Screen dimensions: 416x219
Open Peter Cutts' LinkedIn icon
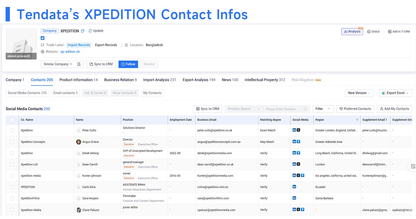click(294, 130)
